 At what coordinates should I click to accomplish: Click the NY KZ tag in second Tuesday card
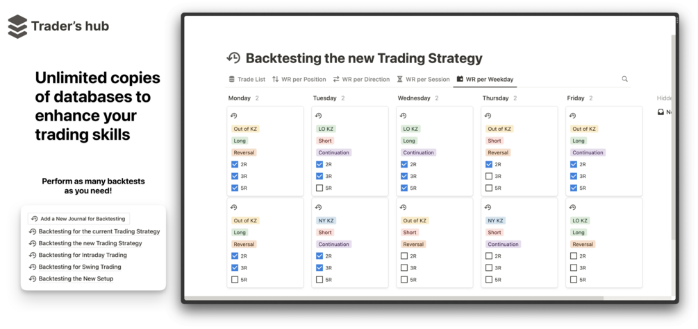[x=326, y=220]
